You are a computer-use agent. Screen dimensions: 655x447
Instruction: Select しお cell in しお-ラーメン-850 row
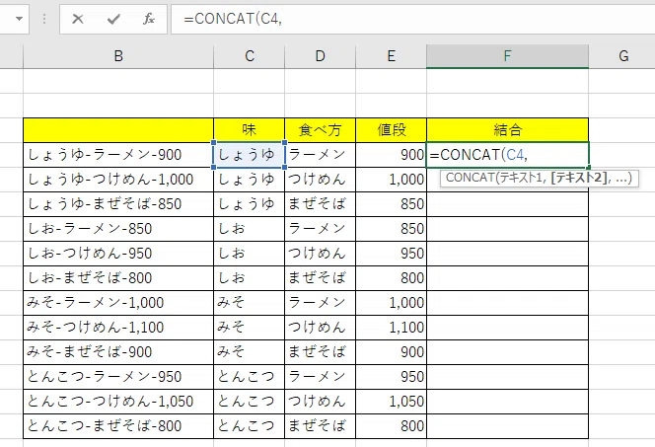[250, 229]
